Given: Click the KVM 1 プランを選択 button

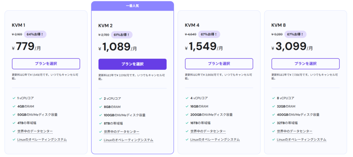Looking at the screenshot, I should tap(46, 64).
